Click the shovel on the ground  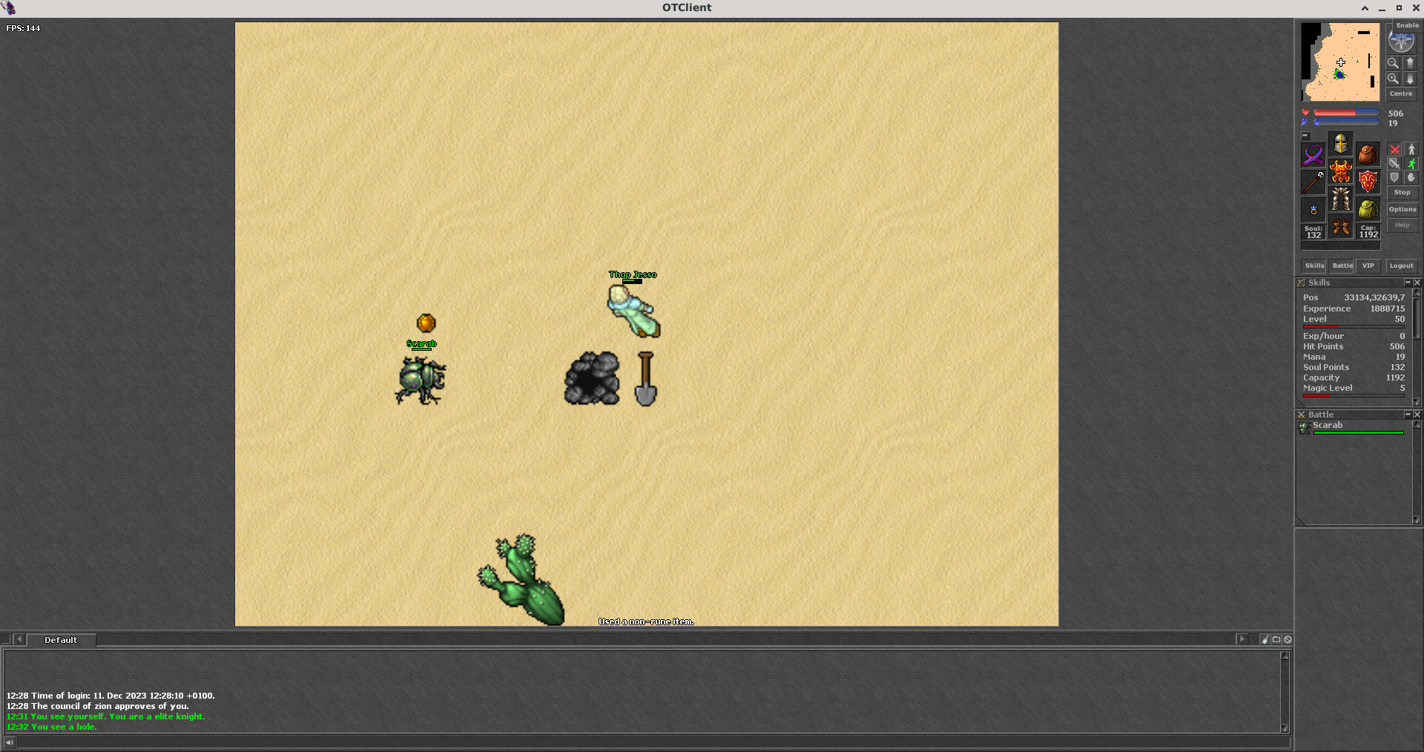[645, 378]
